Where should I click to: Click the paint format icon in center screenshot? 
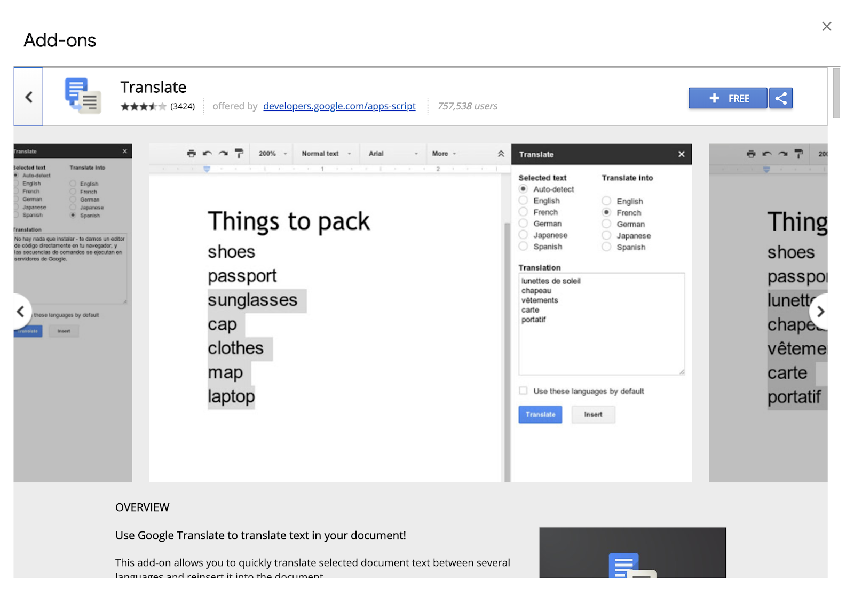click(239, 154)
